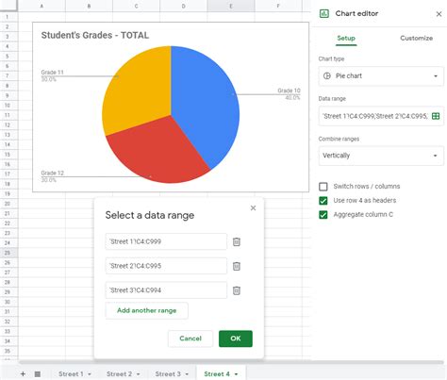Open the Combine ranges dropdown
Screen dimensions: 447x380
pos(381,156)
